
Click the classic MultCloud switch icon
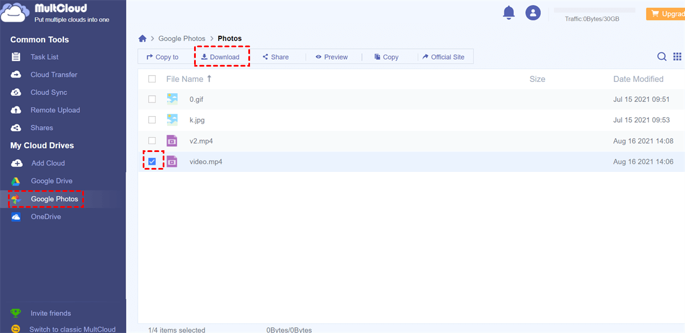pos(16,329)
